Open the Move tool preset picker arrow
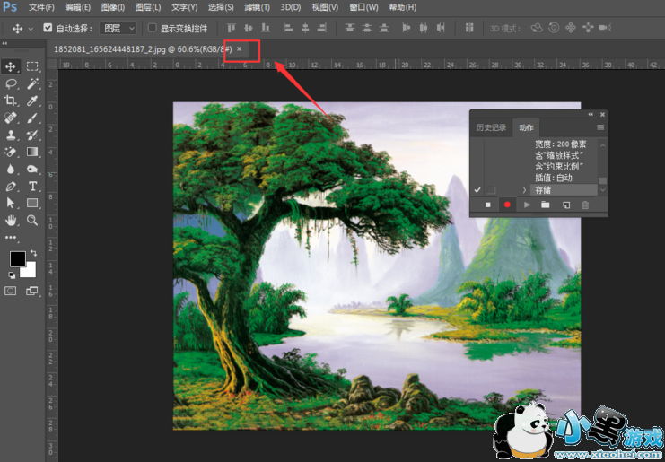 31,29
